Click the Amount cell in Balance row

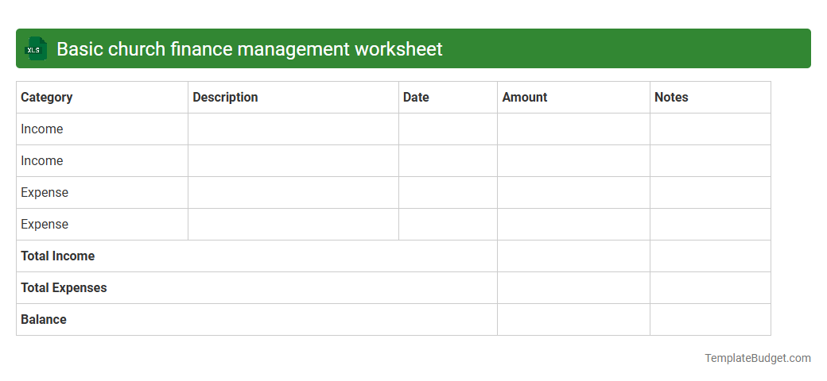[x=573, y=319]
